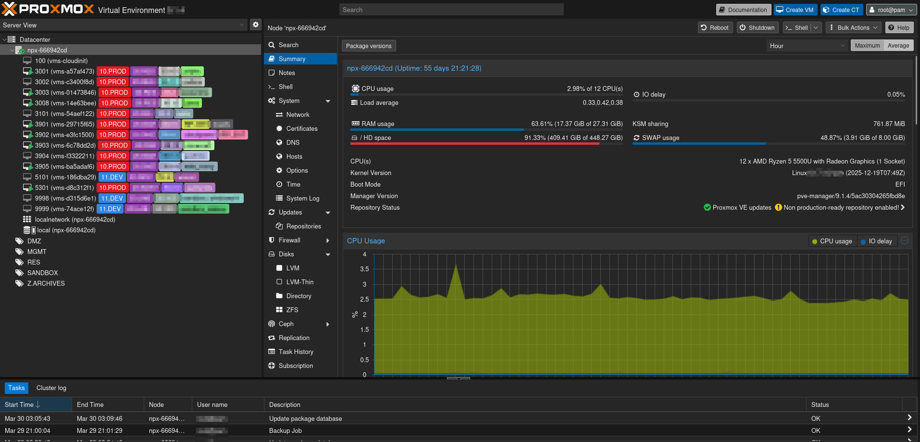
Task: Click the Package versions button
Action: tap(369, 46)
